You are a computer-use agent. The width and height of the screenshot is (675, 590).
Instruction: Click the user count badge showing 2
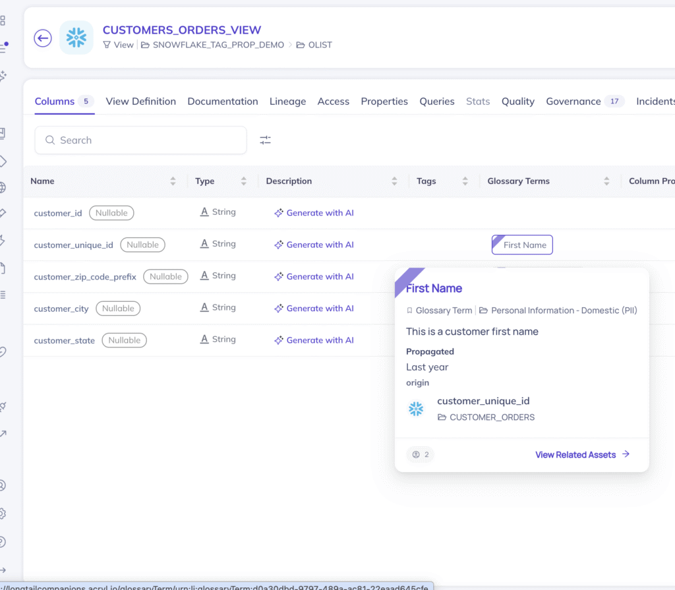[x=420, y=454]
